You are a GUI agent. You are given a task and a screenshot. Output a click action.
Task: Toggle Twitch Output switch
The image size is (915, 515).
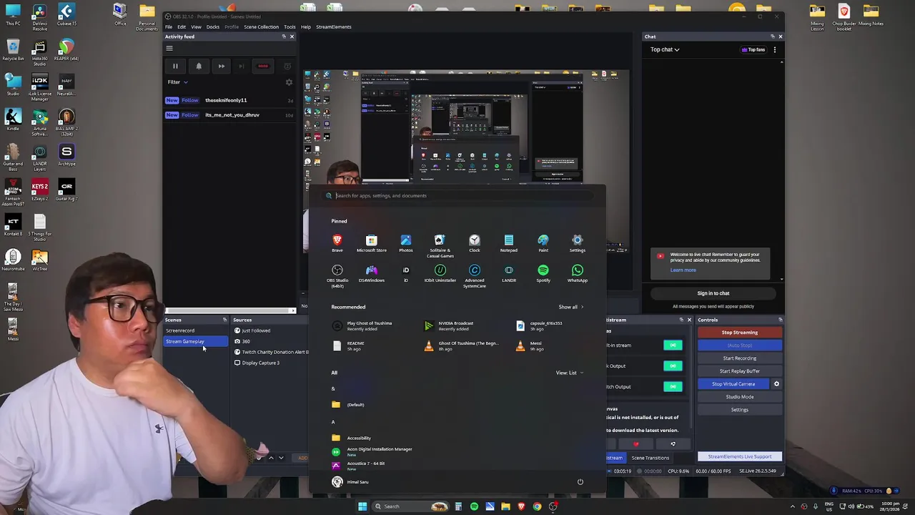(673, 387)
